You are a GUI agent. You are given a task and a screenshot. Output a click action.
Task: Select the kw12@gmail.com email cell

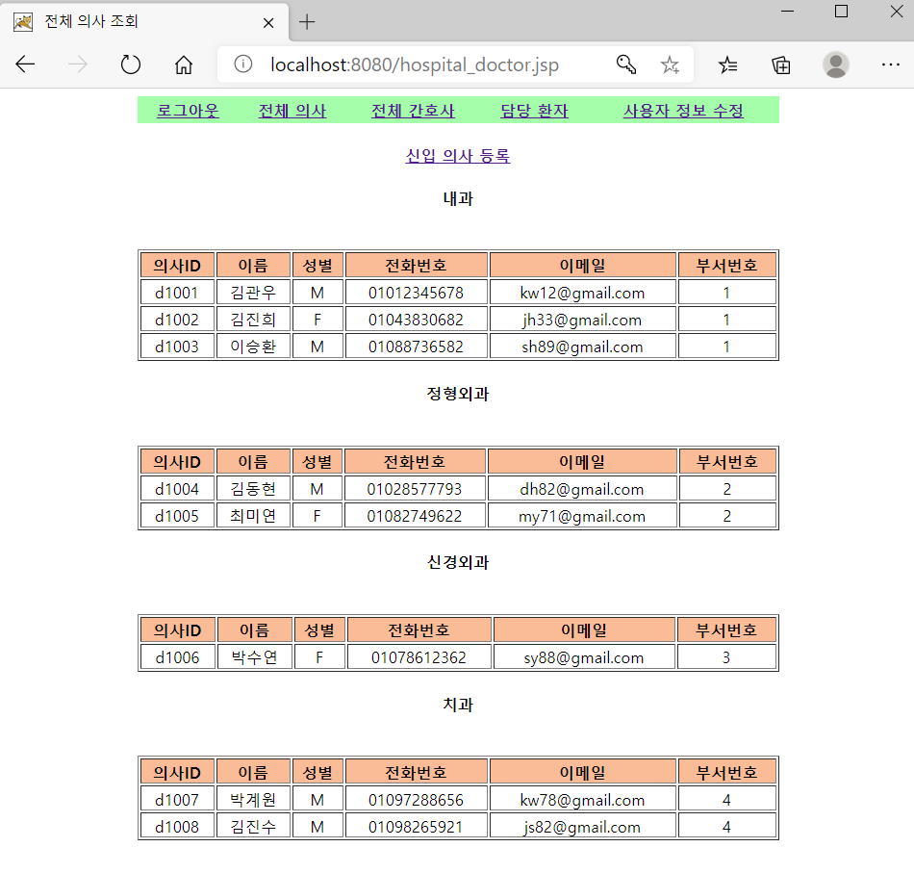[x=583, y=292]
